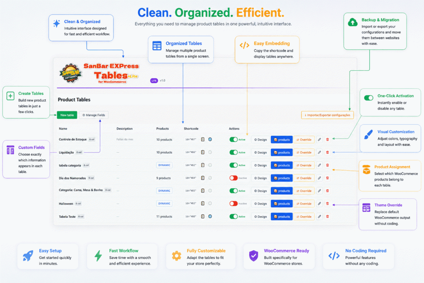Deactivate the Liquidação table toggle
Viewport: 424px width, 283px height.
[234, 152]
